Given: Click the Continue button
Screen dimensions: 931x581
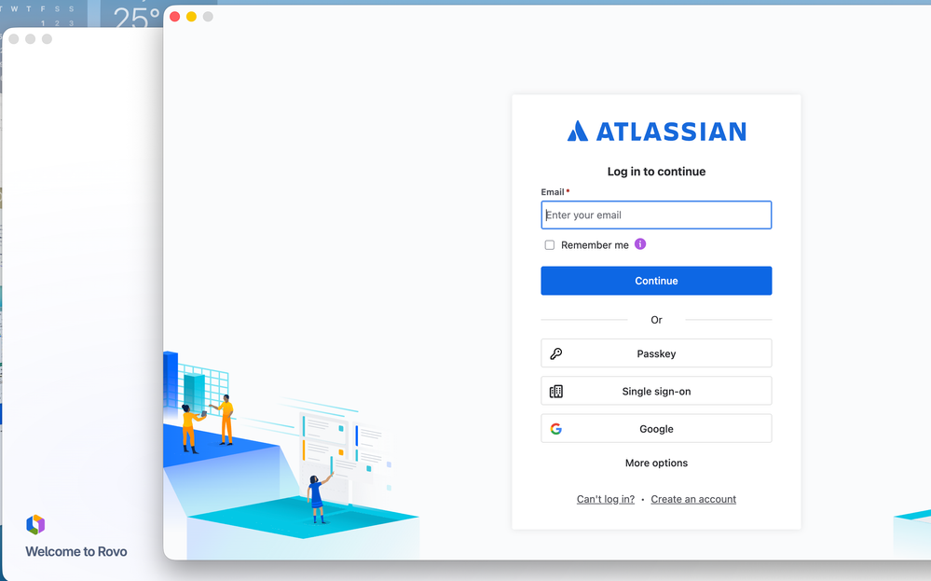Looking at the screenshot, I should tap(656, 281).
